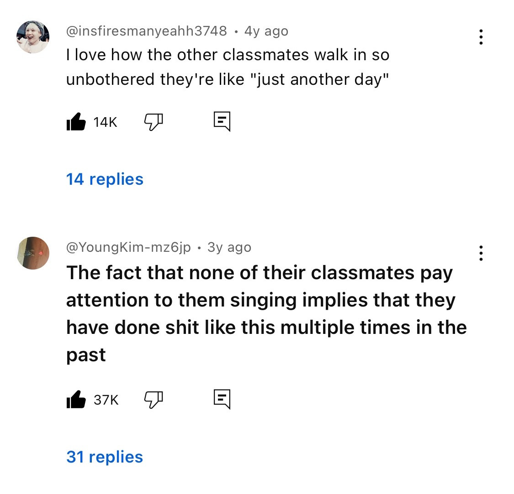Open @YoungKim-mz6jp's profile picture
This screenshot has width=514, height=494.
(33, 253)
